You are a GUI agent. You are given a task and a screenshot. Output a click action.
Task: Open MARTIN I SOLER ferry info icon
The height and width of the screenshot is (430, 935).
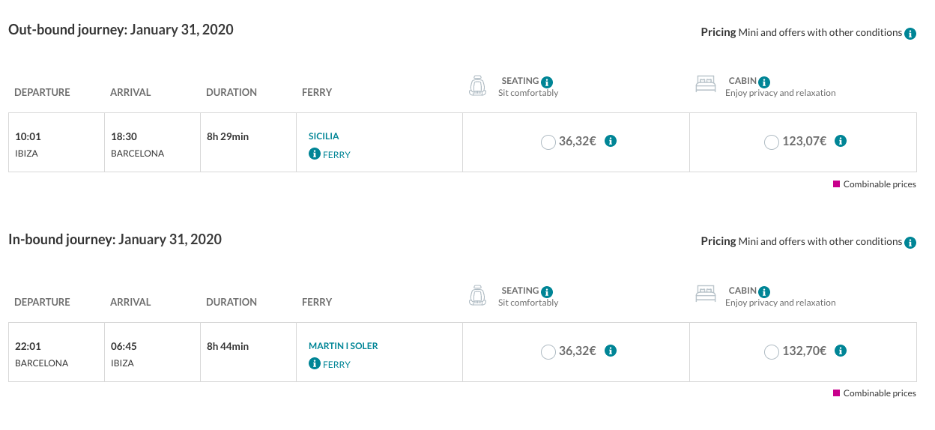coord(315,364)
